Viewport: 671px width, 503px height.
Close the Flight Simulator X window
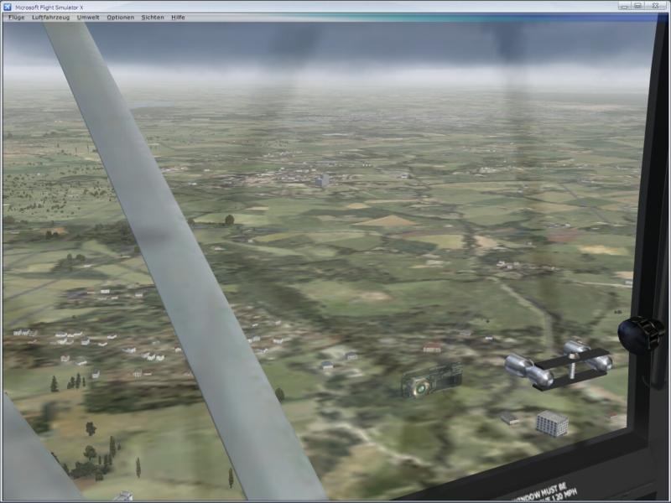[656, 6]
